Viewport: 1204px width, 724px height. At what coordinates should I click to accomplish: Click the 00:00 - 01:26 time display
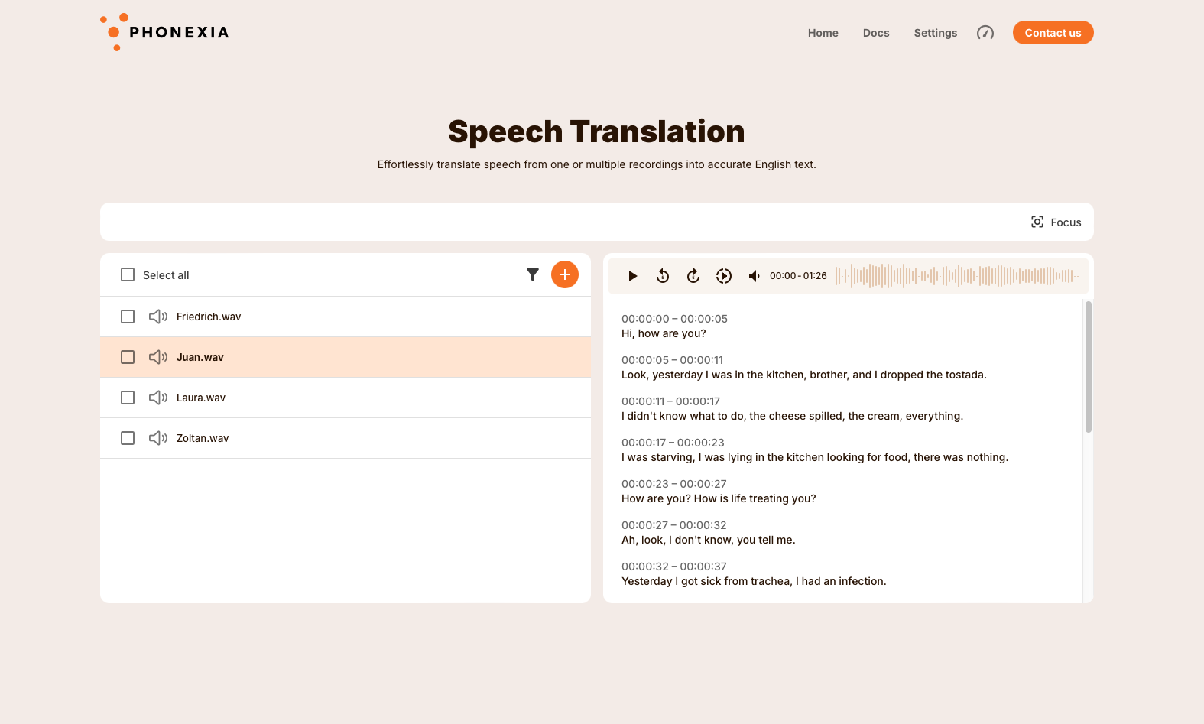(798, 276)
